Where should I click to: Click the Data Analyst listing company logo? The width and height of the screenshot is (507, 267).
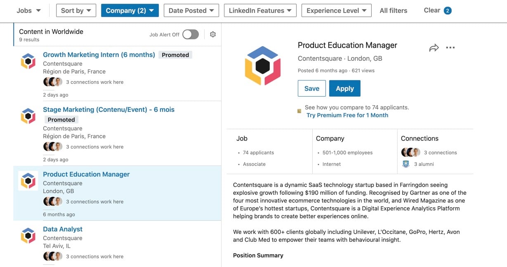pos(28,236)
